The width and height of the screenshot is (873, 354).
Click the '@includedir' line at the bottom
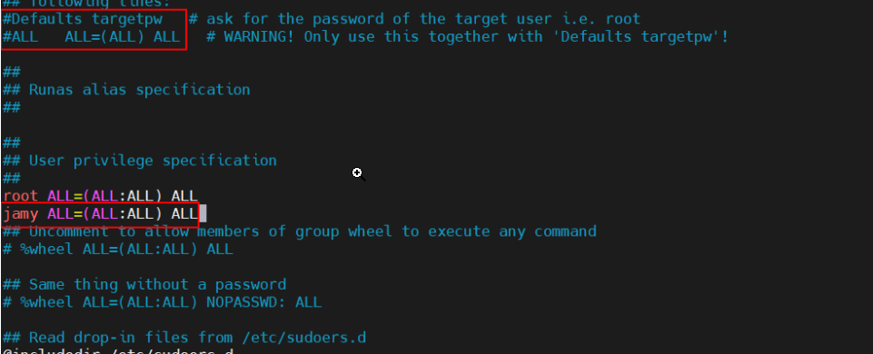[118, 350]
